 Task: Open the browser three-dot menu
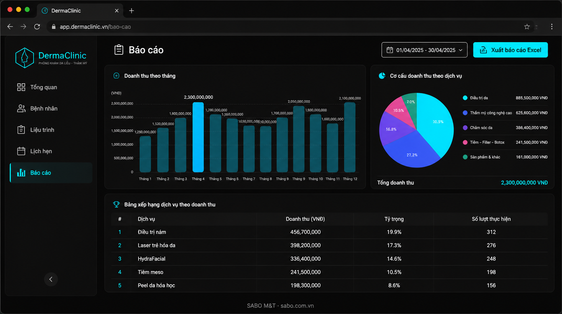pos(552,27)
